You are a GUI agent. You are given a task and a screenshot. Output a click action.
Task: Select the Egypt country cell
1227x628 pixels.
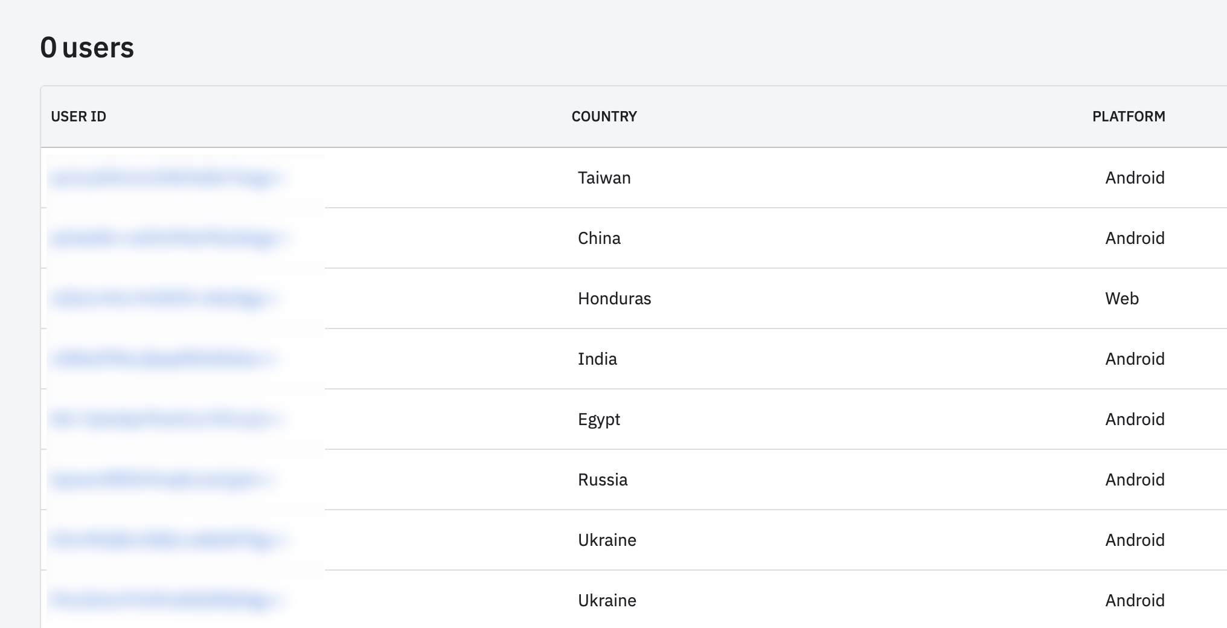click(598, 420)
